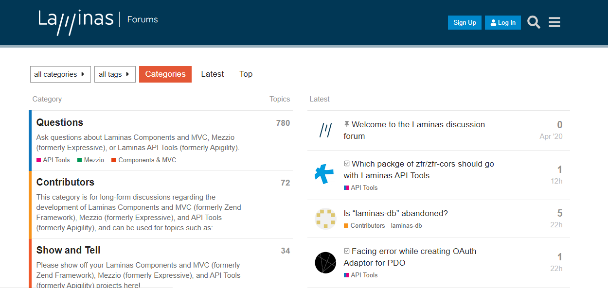This screenshot has height=288, width=608.
Task: Expand the all tags dropdown
Action: point(115,74)
